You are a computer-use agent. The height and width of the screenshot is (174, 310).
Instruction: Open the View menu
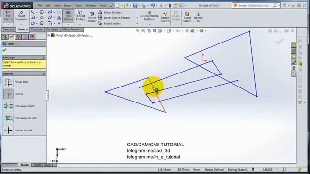tap(57, 5)
